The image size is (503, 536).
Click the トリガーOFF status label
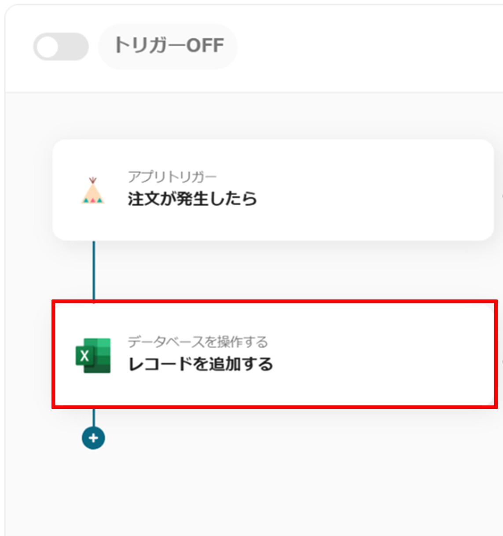pyautogui.click(x=169, y=46)
